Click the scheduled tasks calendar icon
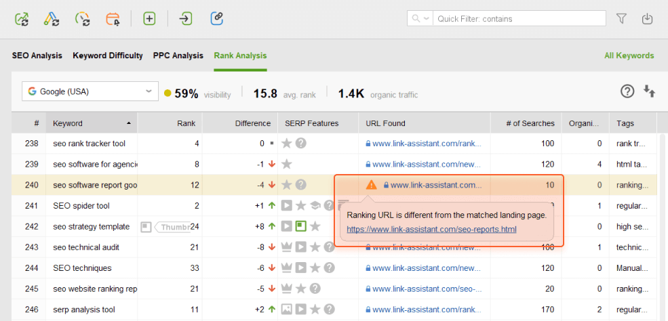 coord(113,19)
